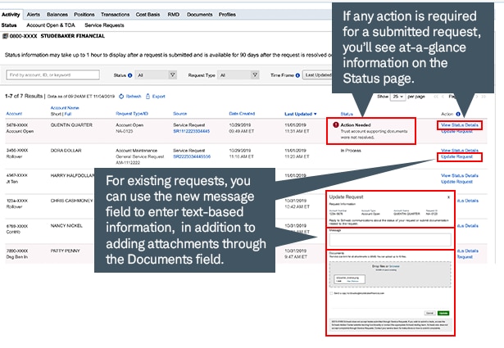Click the NANCY NICKEL name cell
The height and width of the screenshot is (348, 504).
click(66, 226)
